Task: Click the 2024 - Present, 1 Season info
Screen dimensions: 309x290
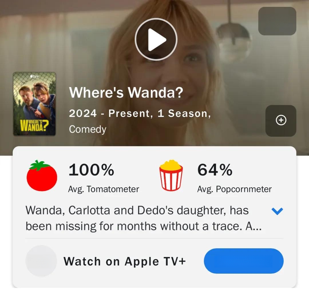Action: click(140, 114)
